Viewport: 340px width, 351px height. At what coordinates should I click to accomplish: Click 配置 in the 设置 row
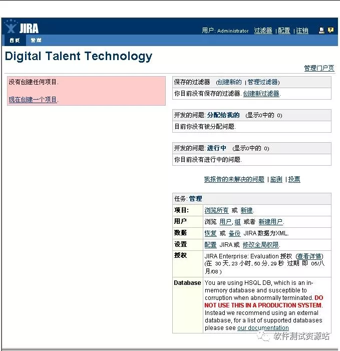click(210, 245)
